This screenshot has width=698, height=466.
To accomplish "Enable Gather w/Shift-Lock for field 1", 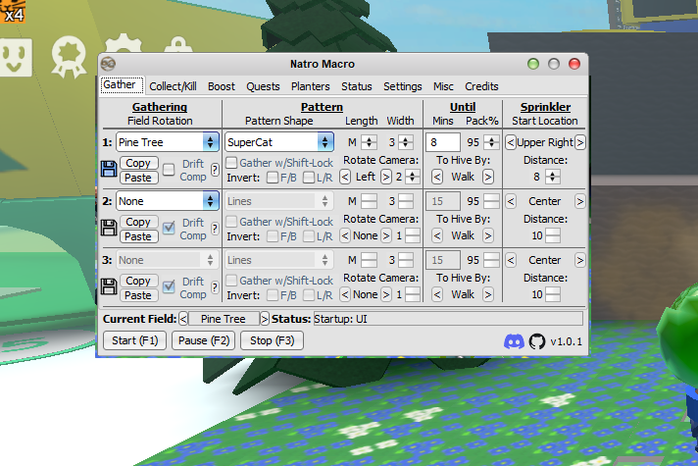I will click(231, 163).
